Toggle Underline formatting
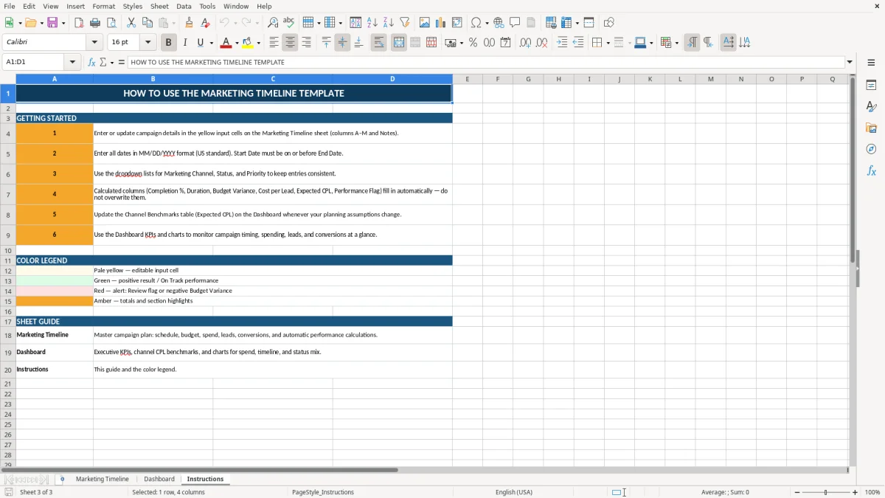The height and width of the screenshot is (498, 885). click(200, 43)
